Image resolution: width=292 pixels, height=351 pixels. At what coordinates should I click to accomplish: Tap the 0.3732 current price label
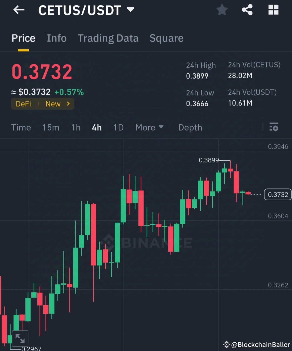point(277,194)
